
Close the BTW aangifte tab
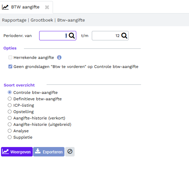click(47, 7)
